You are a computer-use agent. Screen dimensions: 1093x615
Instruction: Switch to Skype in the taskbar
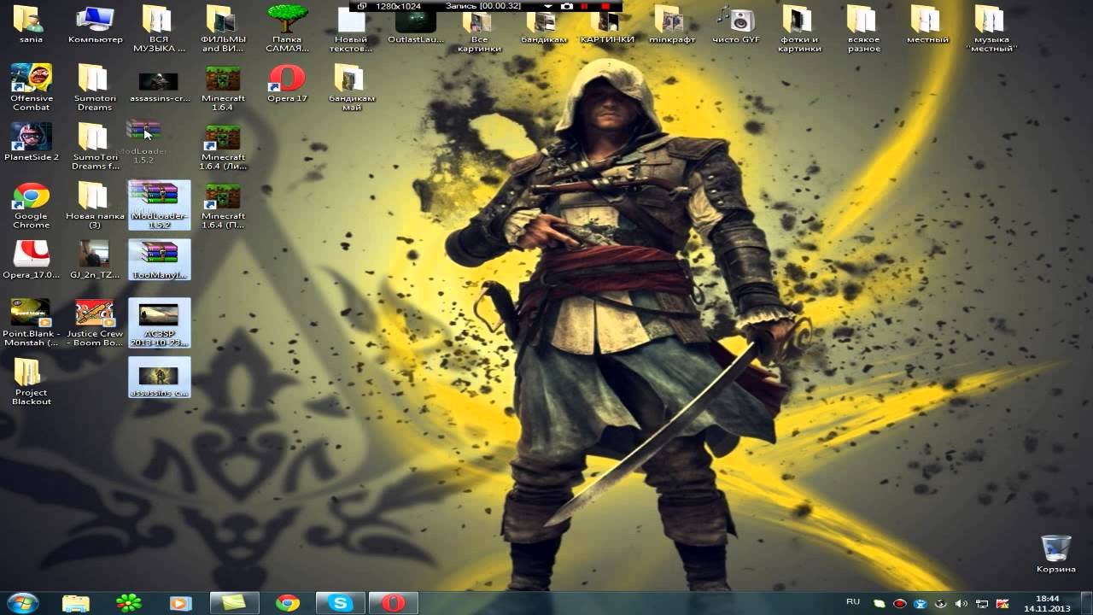coord(341,603)
